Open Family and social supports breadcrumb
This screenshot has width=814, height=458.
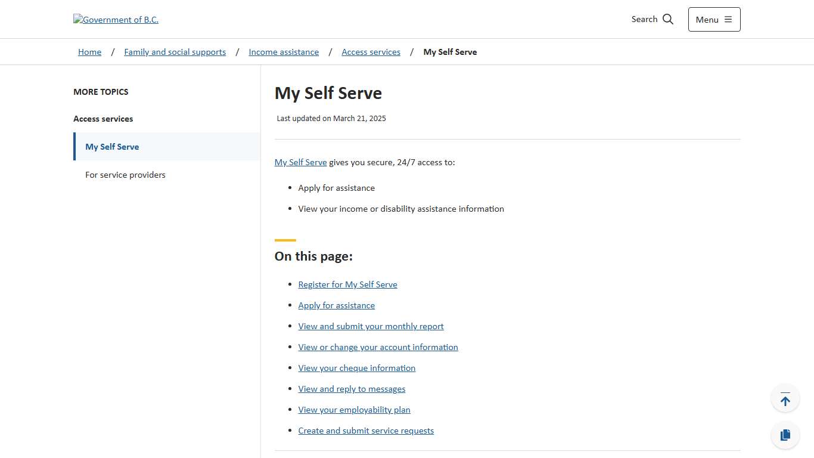(175, 52)
